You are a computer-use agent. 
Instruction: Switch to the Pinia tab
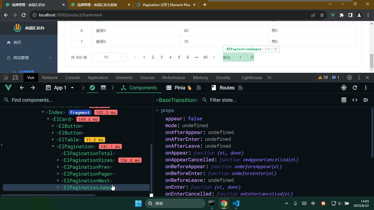[179, 88]
